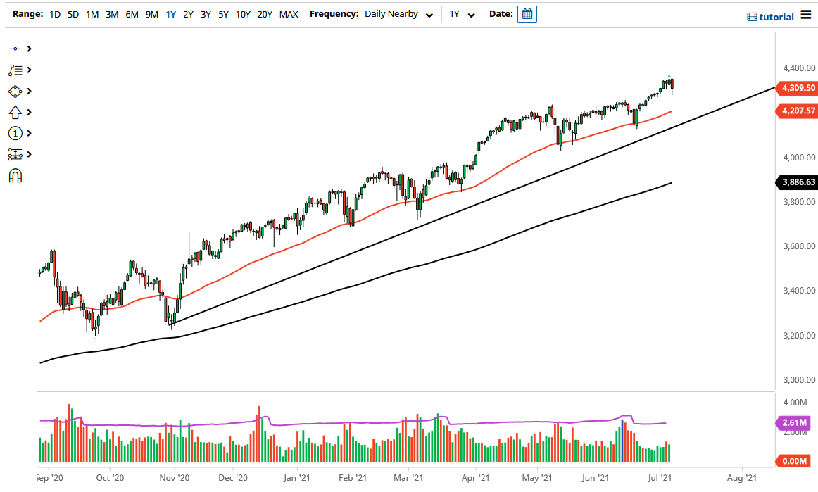Open the indicator settings tool

[x=16, y=153]
